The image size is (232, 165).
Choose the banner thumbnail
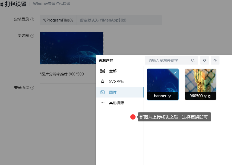coord(162,84)
